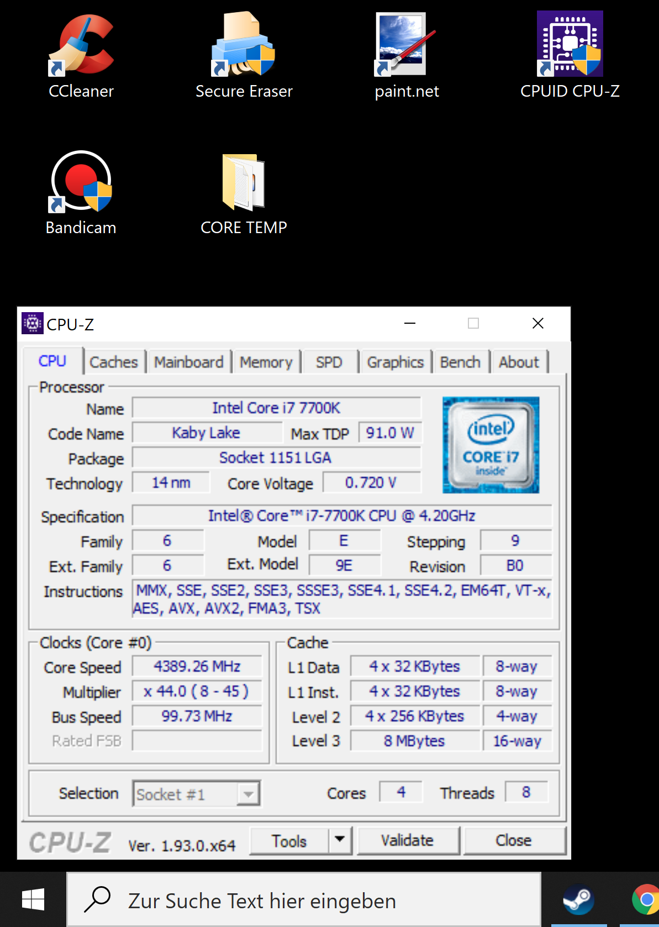659x927 pixels.
Task: Click the Threads count value '8'
Action: click(x=526, y=792)
